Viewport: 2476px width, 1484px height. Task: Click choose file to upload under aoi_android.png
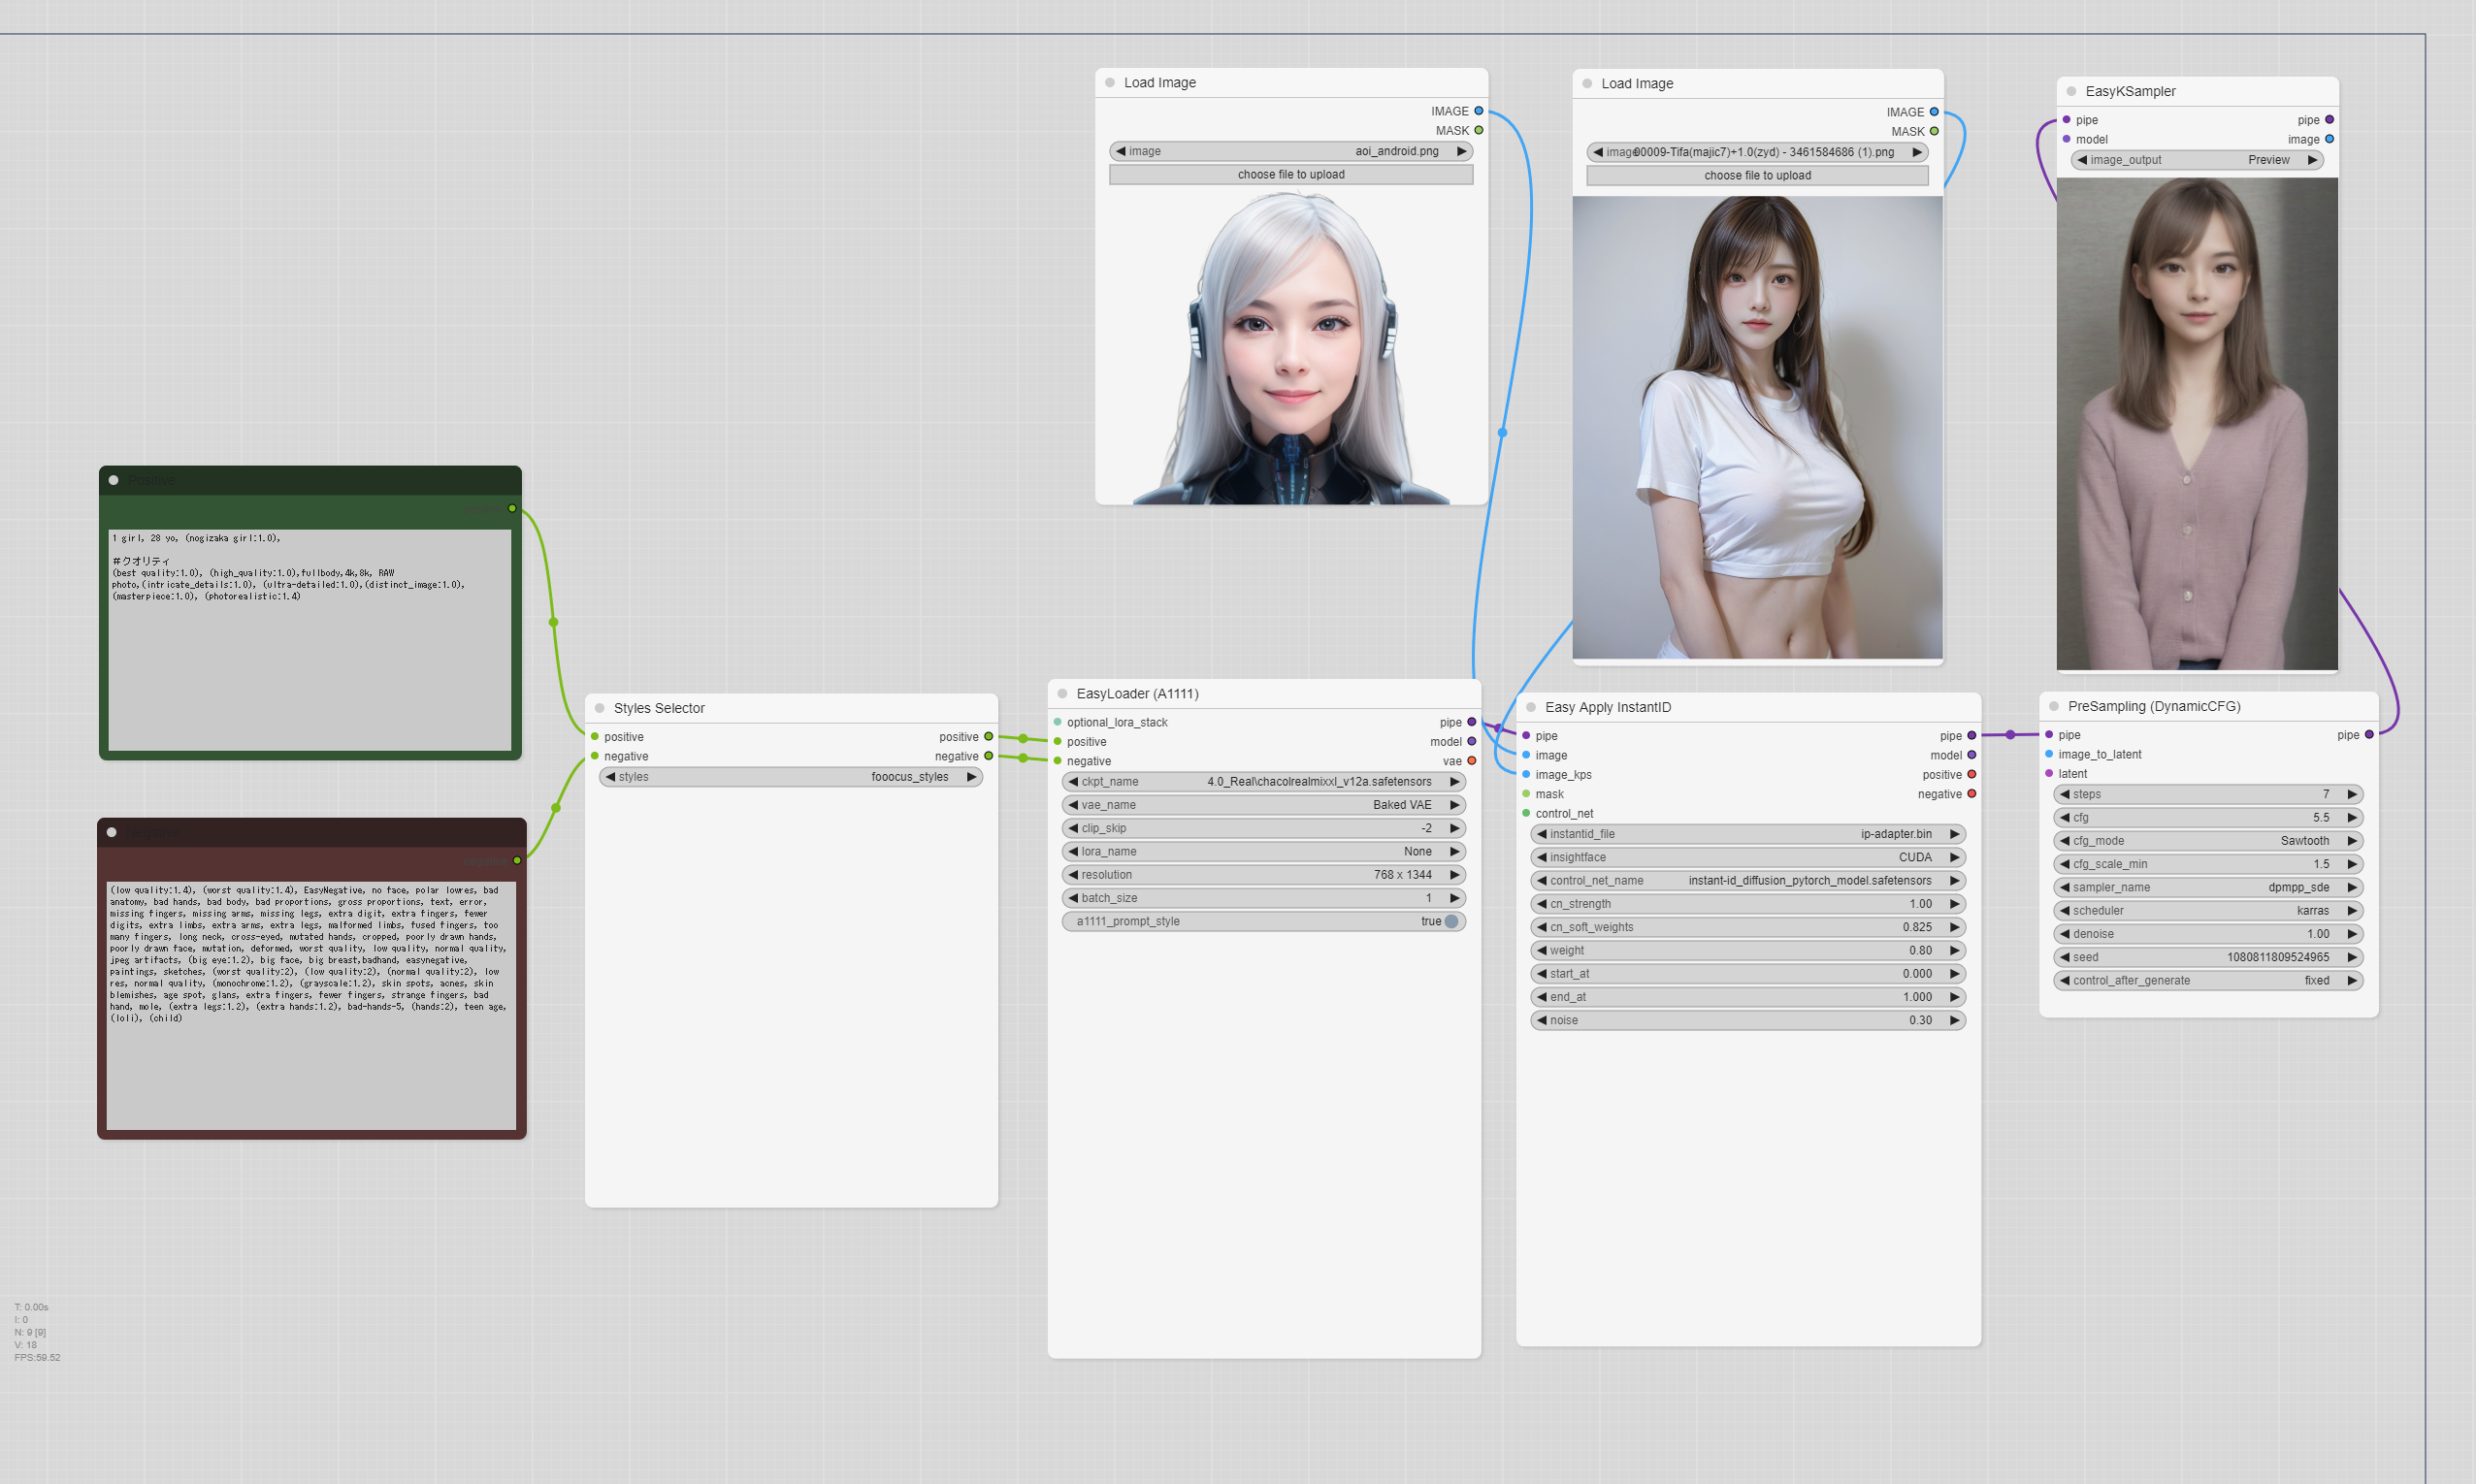[x=1291, y=174]
